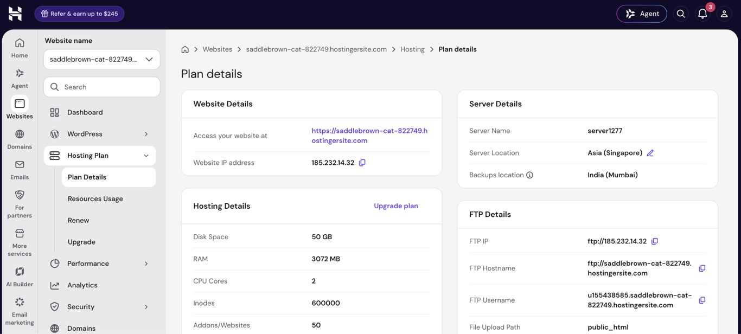
Task: Open For partners in left rail
Action: tap(20, 204)
